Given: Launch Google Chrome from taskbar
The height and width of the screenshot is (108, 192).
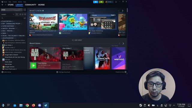Looking at the screenshot, I should click(x=27, y=105).
